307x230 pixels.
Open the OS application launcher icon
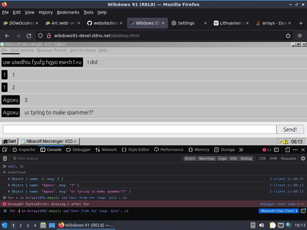[x=4, y=225]
